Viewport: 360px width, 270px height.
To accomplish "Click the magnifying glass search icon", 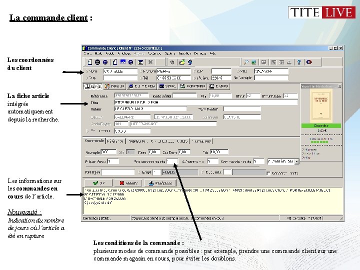I will point(246,62).
